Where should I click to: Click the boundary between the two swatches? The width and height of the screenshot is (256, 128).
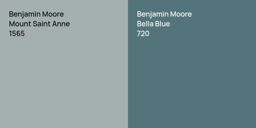(x=128, y=64)
